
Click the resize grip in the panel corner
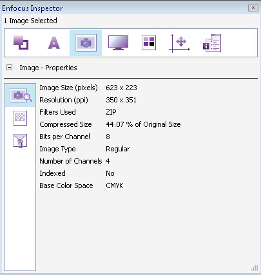click(255, 268)
